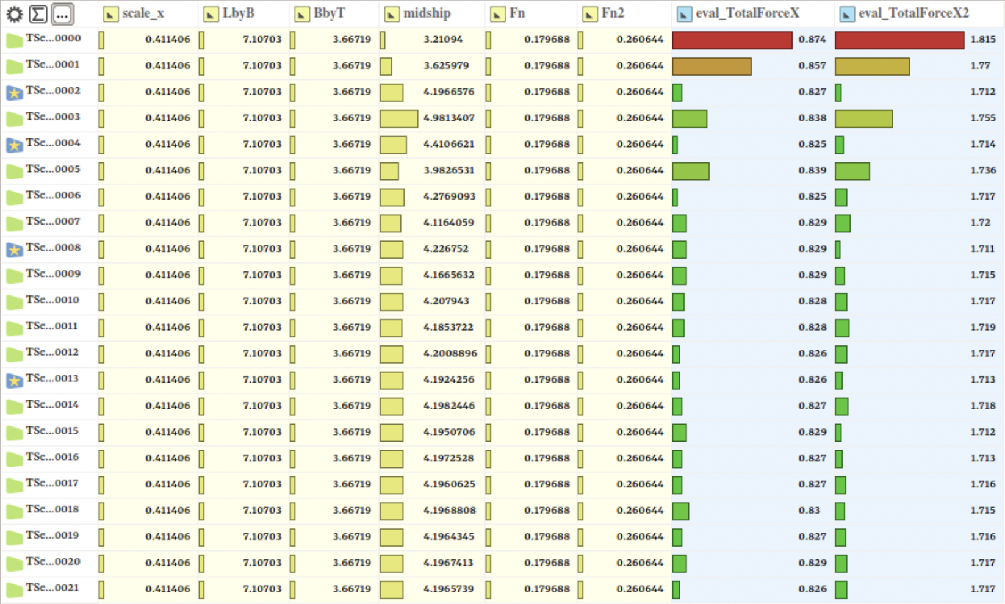Image resolution: width=1005 pixels, height=604 pixels.
Task: Select design row TSe...0020
Action: tap(502, 563)
